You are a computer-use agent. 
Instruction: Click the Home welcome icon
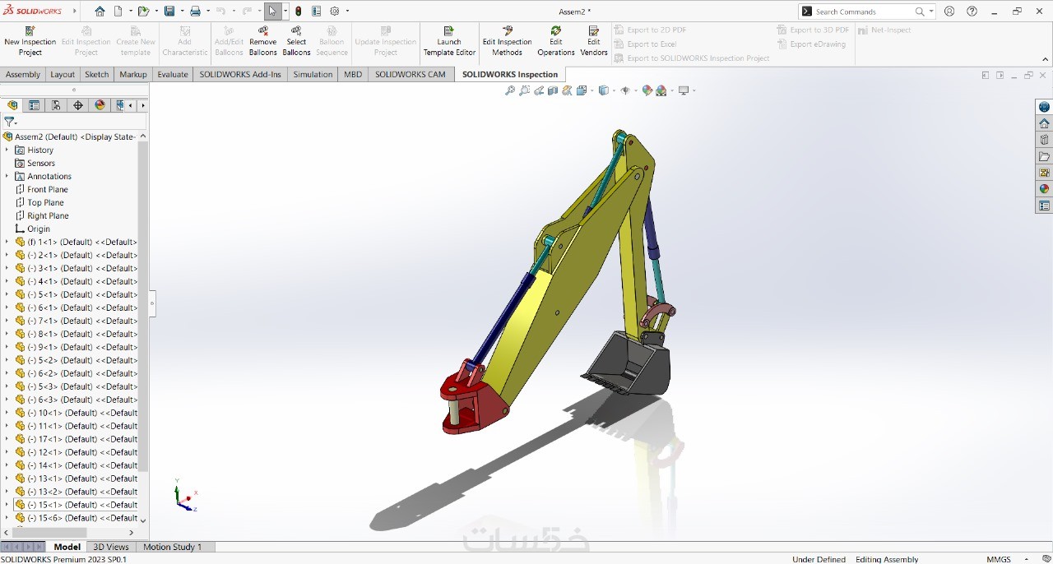[100, 12]
